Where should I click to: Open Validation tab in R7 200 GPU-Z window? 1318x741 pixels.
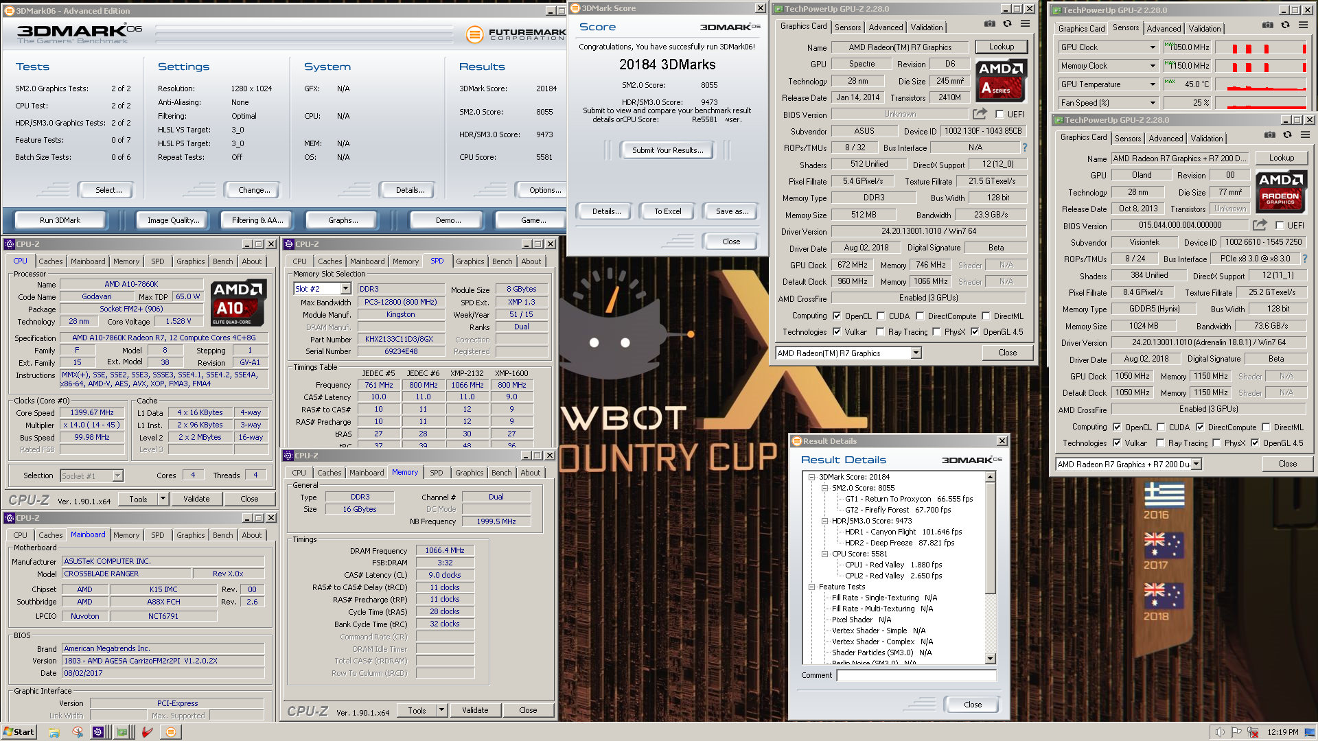(1206, 139)
